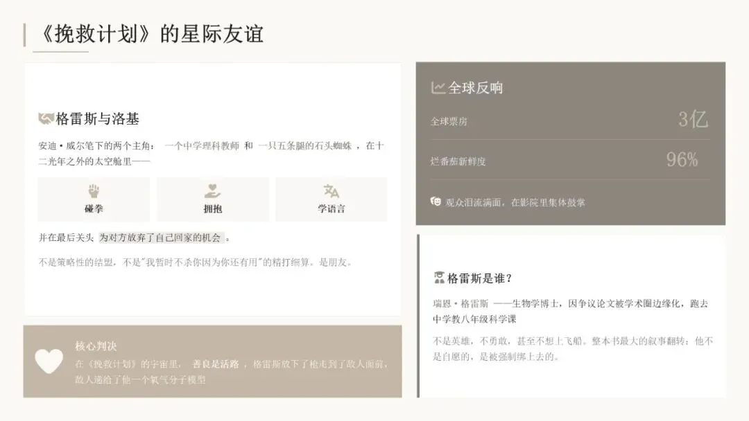Screen dimensions: 749x421
Task: Click the phrase 一个中学理科教师
Action: click(202, 145)
